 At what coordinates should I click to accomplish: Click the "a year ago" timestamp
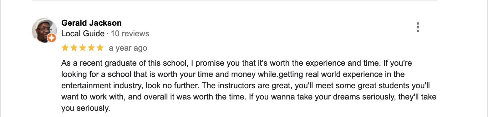coord(128,48)
